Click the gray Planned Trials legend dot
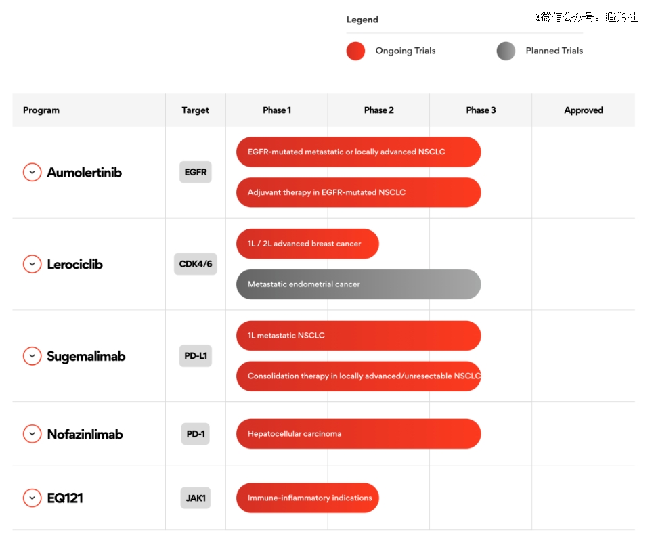The height and width of the screenshot is (547, 654). pos(506,51)
